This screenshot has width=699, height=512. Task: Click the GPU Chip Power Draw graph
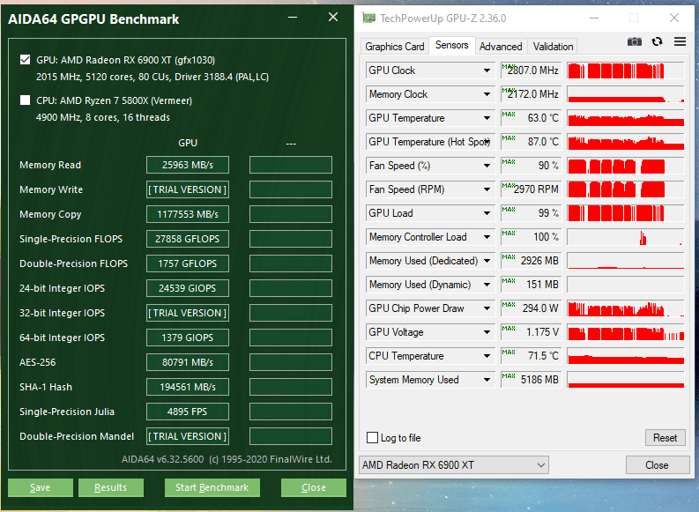pos(626,308)
